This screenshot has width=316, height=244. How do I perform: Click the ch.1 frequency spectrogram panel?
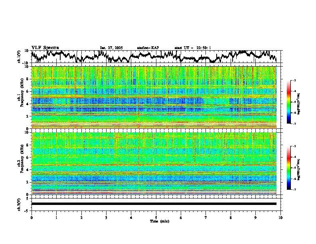click(154, 97)
